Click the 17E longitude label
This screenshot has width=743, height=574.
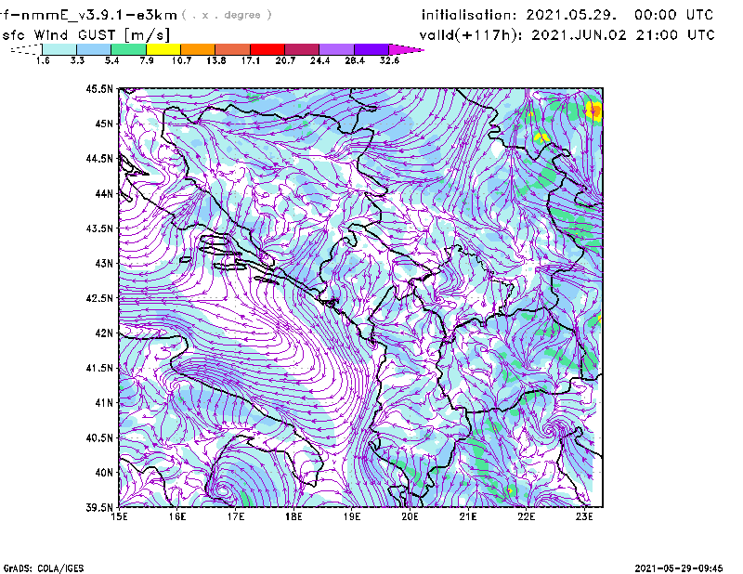[x=236, y=516]
